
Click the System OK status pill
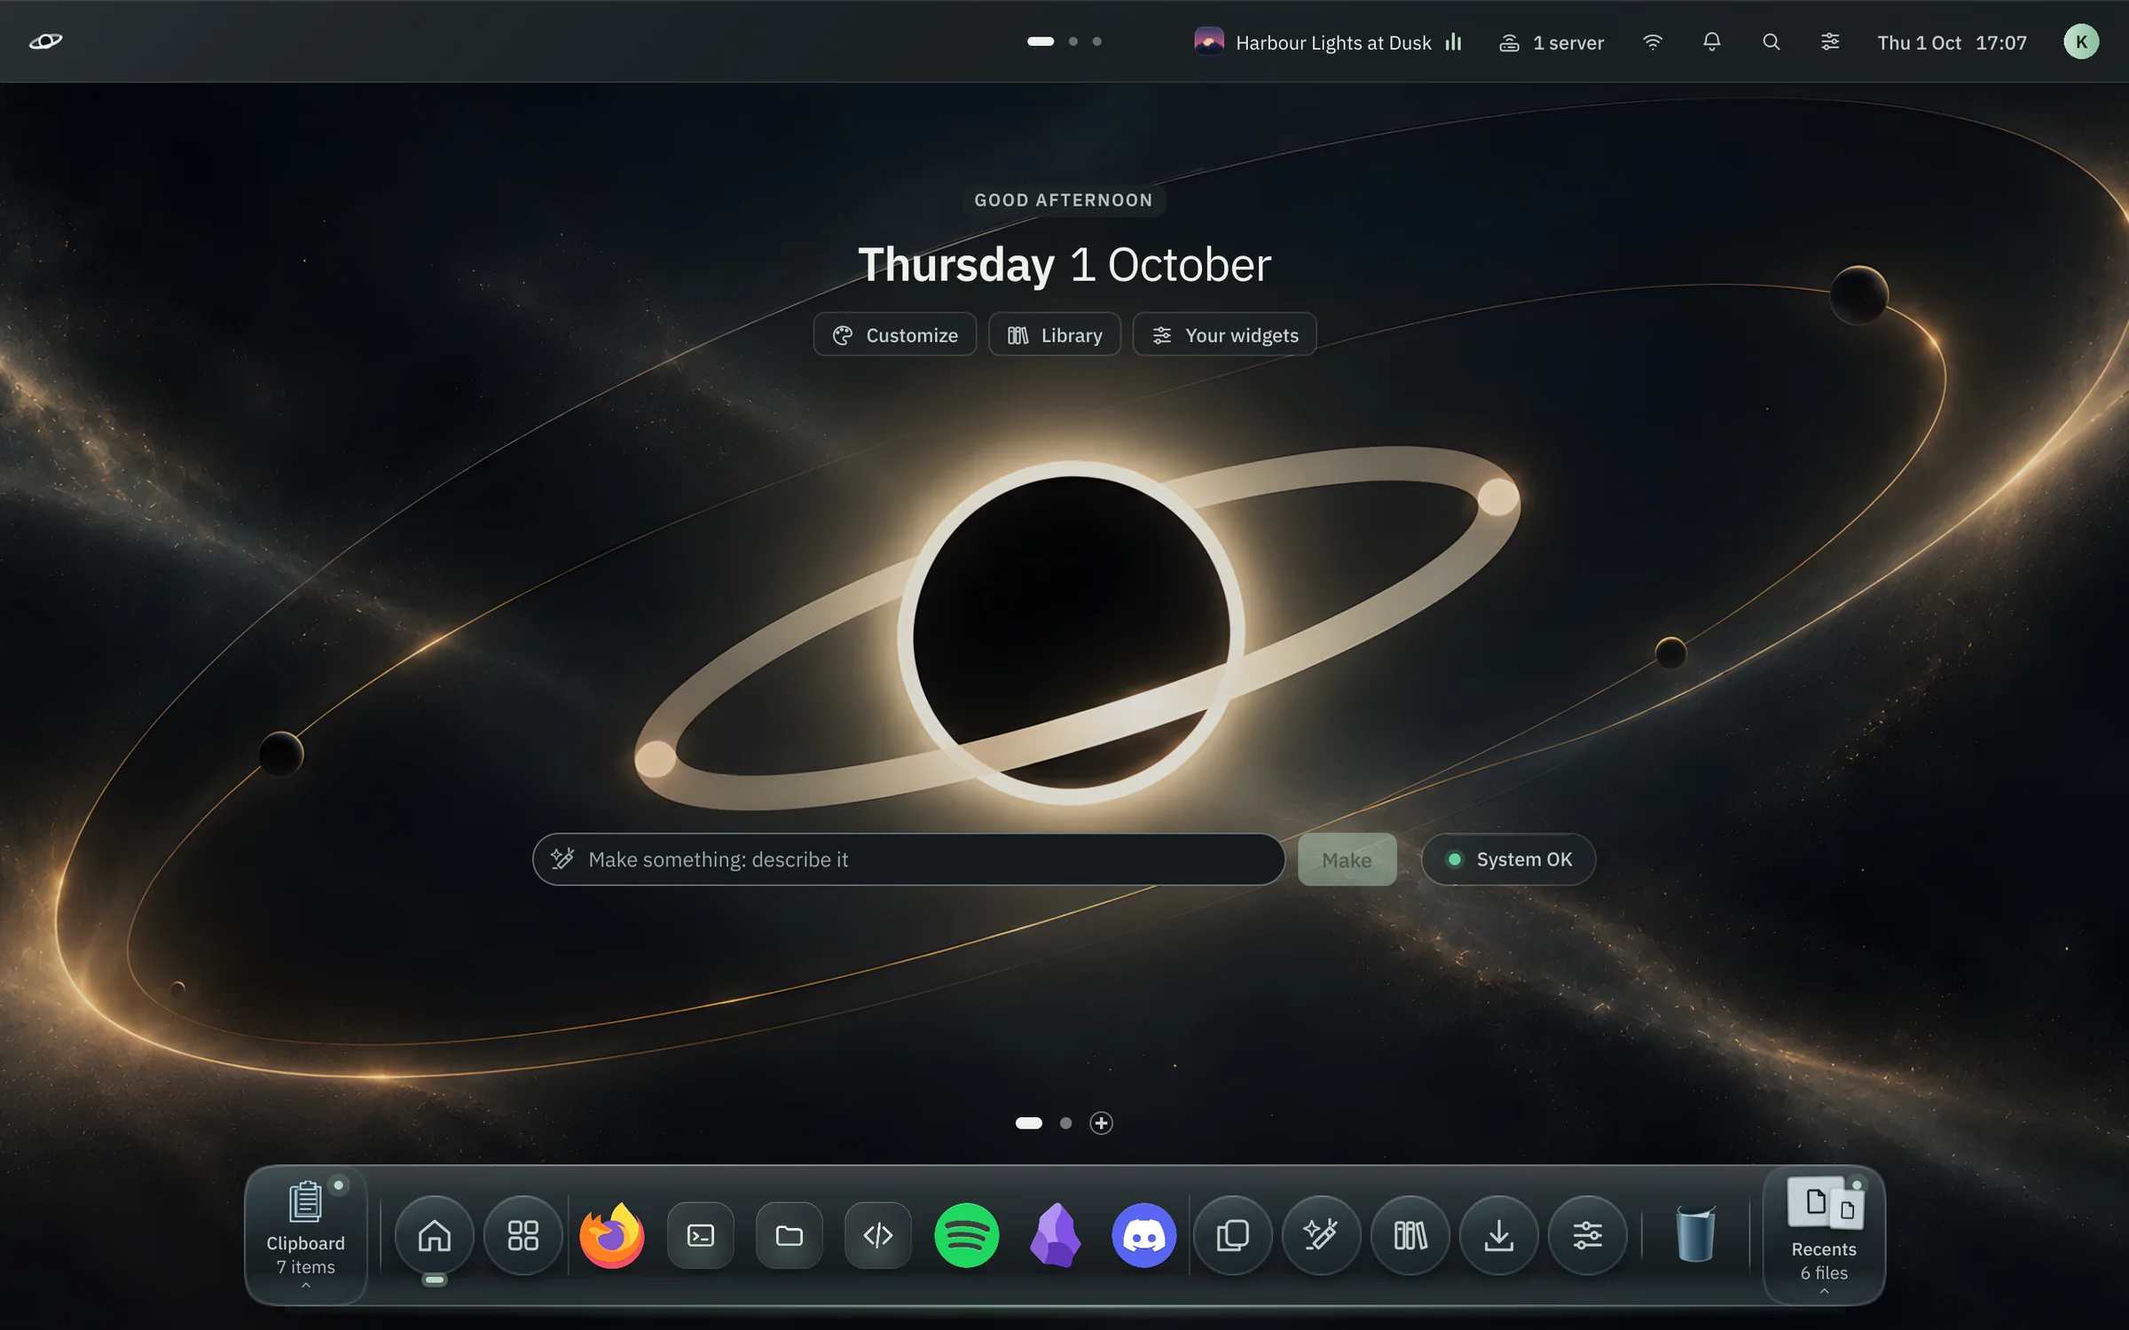(x=1507, y=859)
